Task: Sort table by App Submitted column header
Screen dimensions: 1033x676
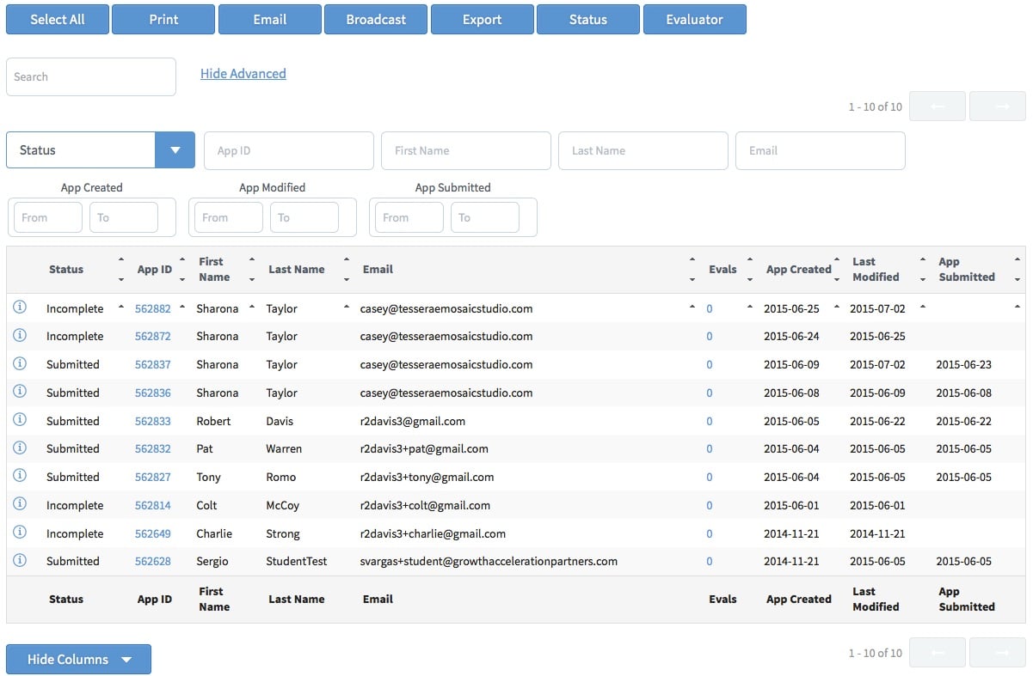Action: coord(967,269)
